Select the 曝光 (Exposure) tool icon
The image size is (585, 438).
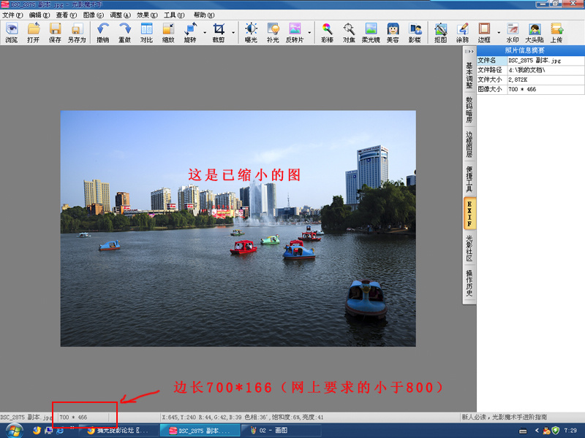(251, 33)
